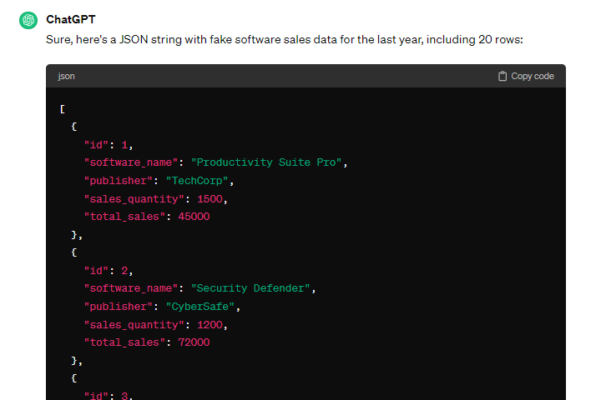596x400 pixels.
Task: Click the ChatGPT sender name
Action: [71, 19]
